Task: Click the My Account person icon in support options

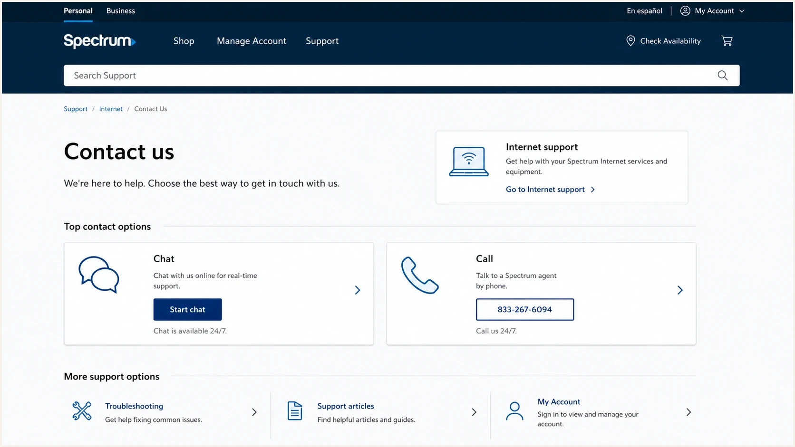Action: [514, 411]
